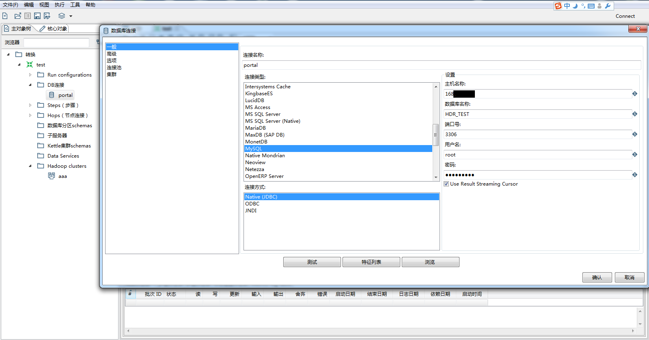Click the Open file toolbar icon
The width and height of the screenshot is (649, 340).
click(x=17, y=16)
